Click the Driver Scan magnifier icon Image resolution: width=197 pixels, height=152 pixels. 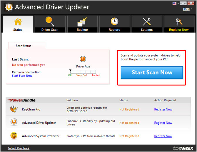click(x=50, y=22)
